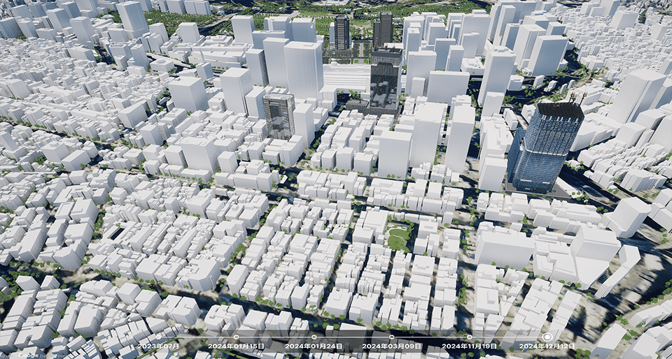Click the 2024年12月12日 date label text
This screenshot has height=359, width=672.
click(547, 346)
